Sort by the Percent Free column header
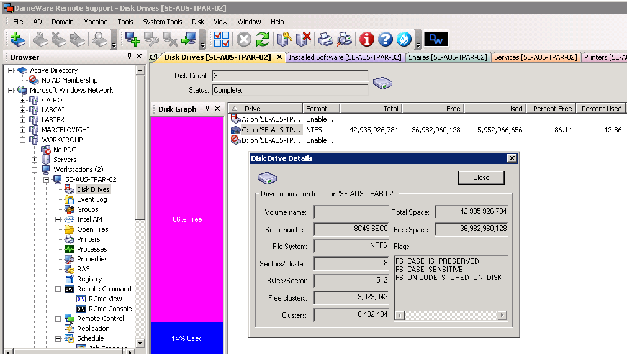The width and height of the screenshot is (627, 354). [x=552, y=109]
